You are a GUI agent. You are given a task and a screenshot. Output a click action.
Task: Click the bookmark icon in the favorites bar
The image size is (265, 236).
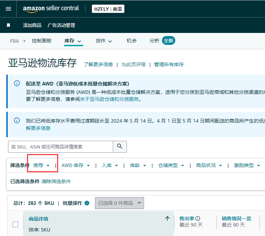[x=8, y=25]
